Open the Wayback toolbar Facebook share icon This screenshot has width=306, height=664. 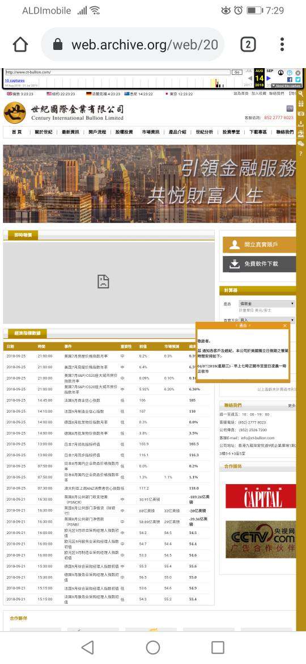(x=290, y=79)
